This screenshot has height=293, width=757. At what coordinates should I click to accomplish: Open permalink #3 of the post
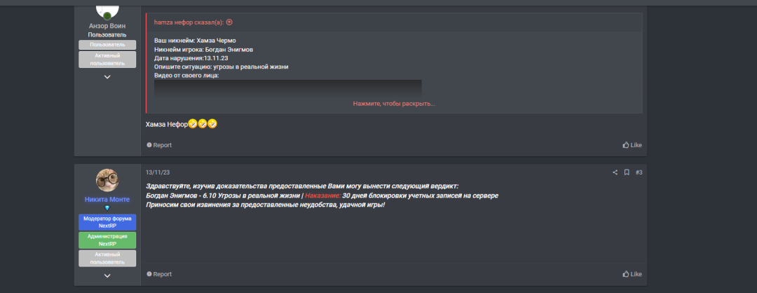pos(639,172)
